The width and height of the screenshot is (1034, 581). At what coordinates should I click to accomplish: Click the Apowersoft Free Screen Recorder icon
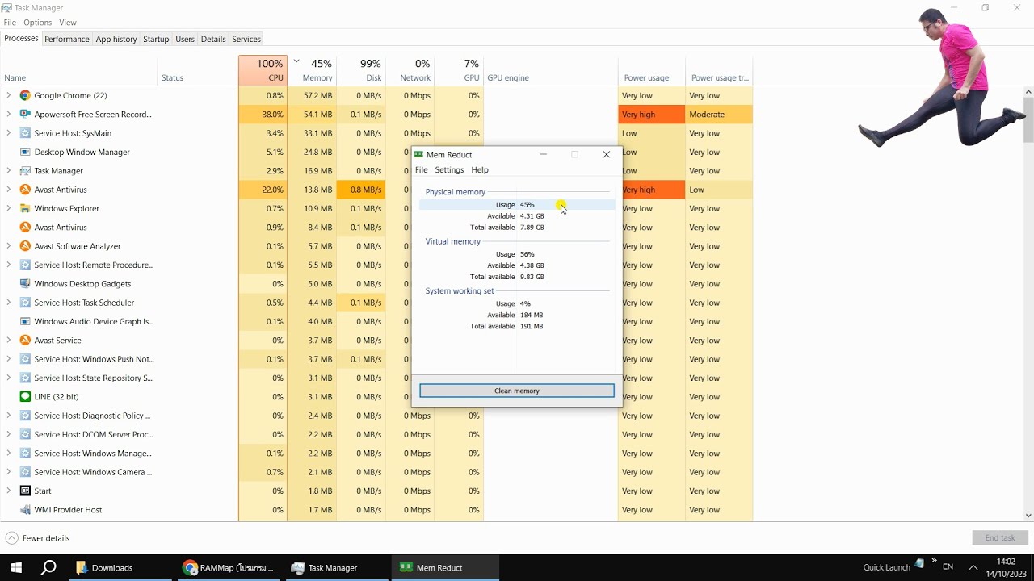pos(25,115)
